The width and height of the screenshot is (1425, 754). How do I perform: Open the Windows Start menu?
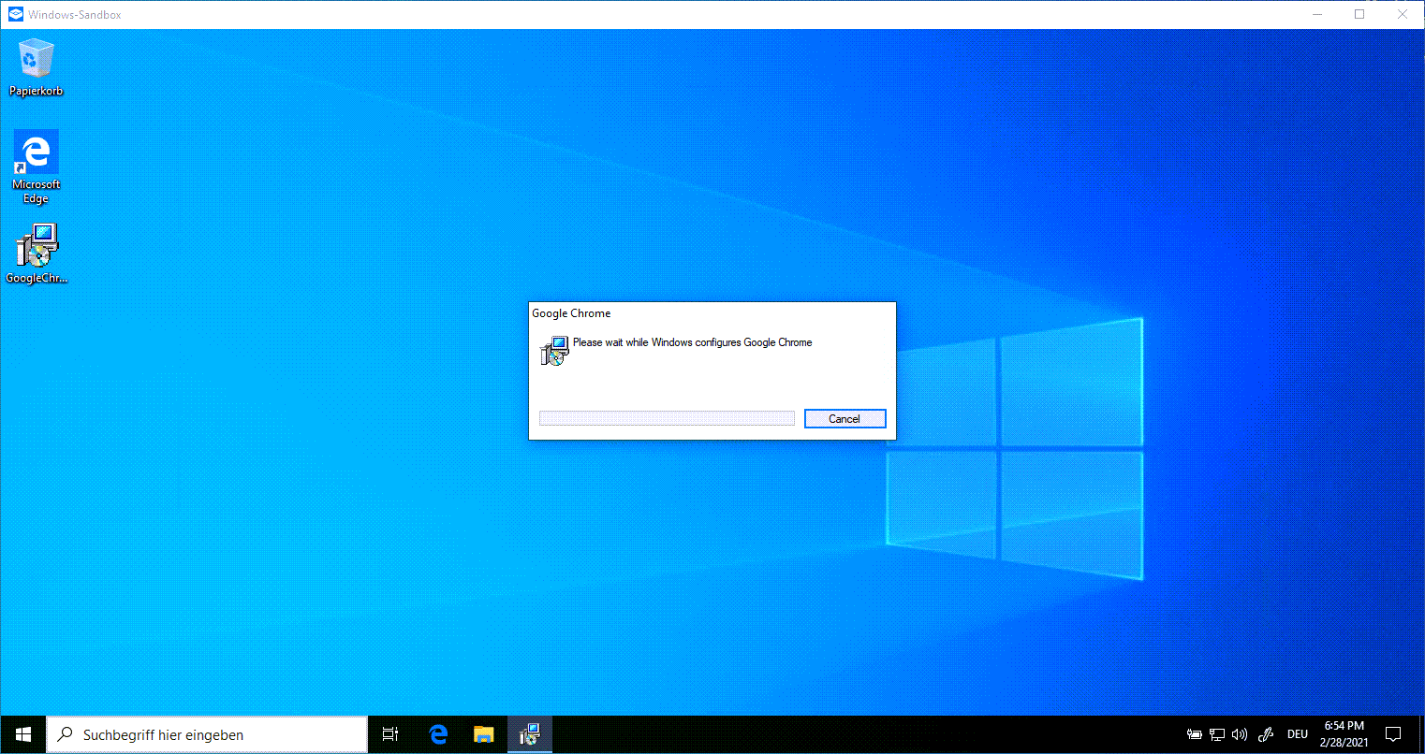click(22, 734)
